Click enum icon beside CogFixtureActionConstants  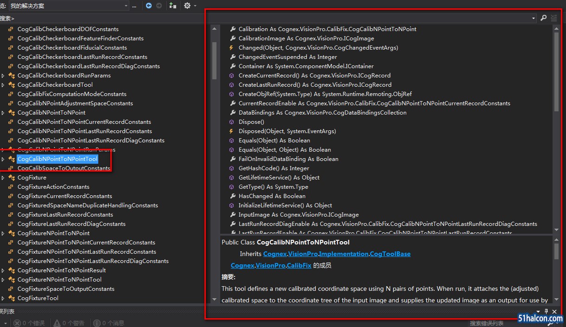[11, 187]
